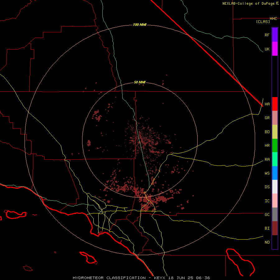Screen dimensions: 280x280
Task: Select the BI legend label
Action: 267,228
